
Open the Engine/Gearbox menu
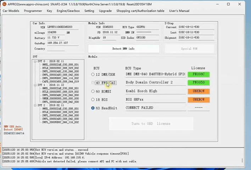tap(68, 11)
